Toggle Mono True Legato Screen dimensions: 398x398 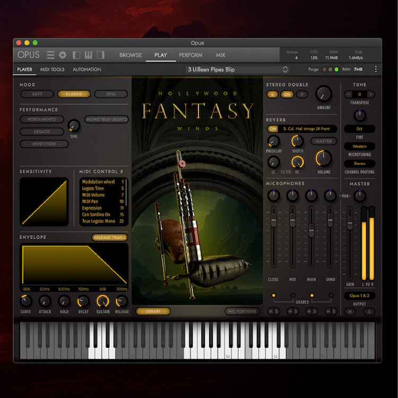click(107, 119)
